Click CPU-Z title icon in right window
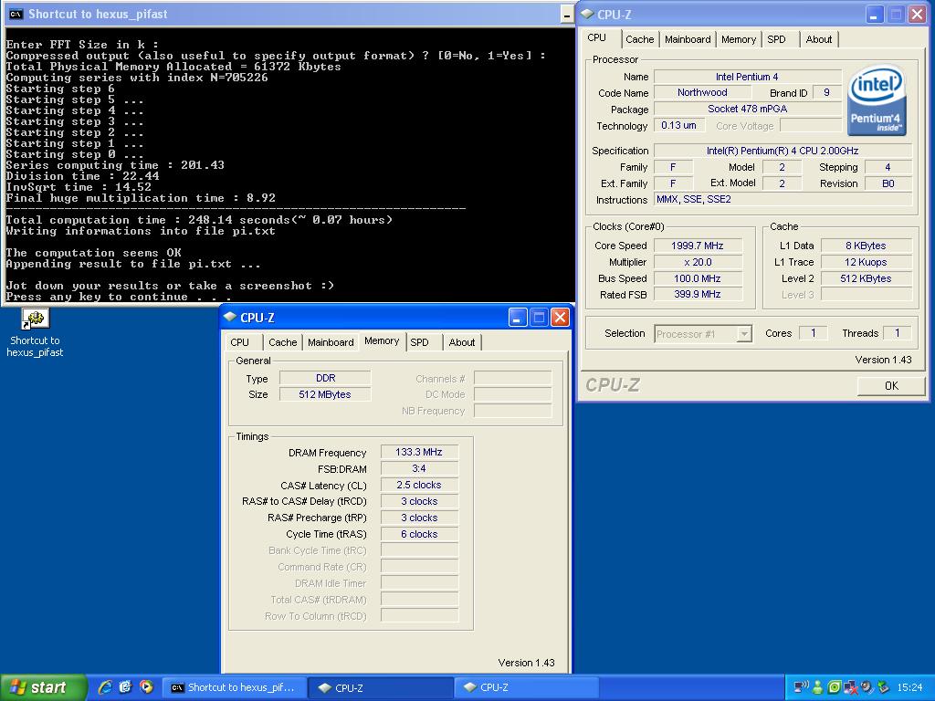This screenshot has width=935, height=701. point(587,14)
